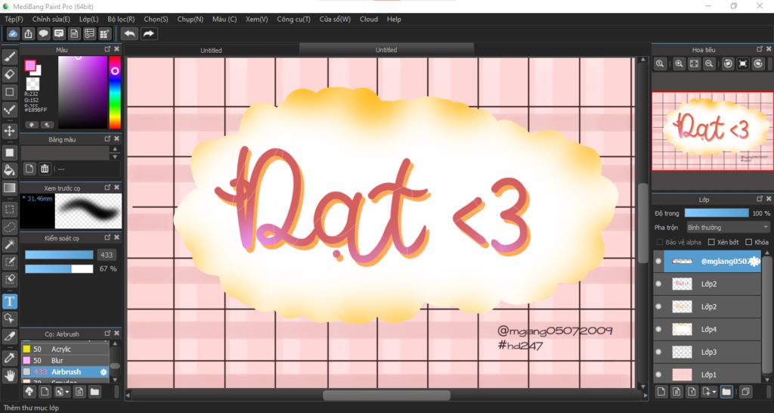Open the add brush type dropdown
774x413 pixels.
(62, 392)
